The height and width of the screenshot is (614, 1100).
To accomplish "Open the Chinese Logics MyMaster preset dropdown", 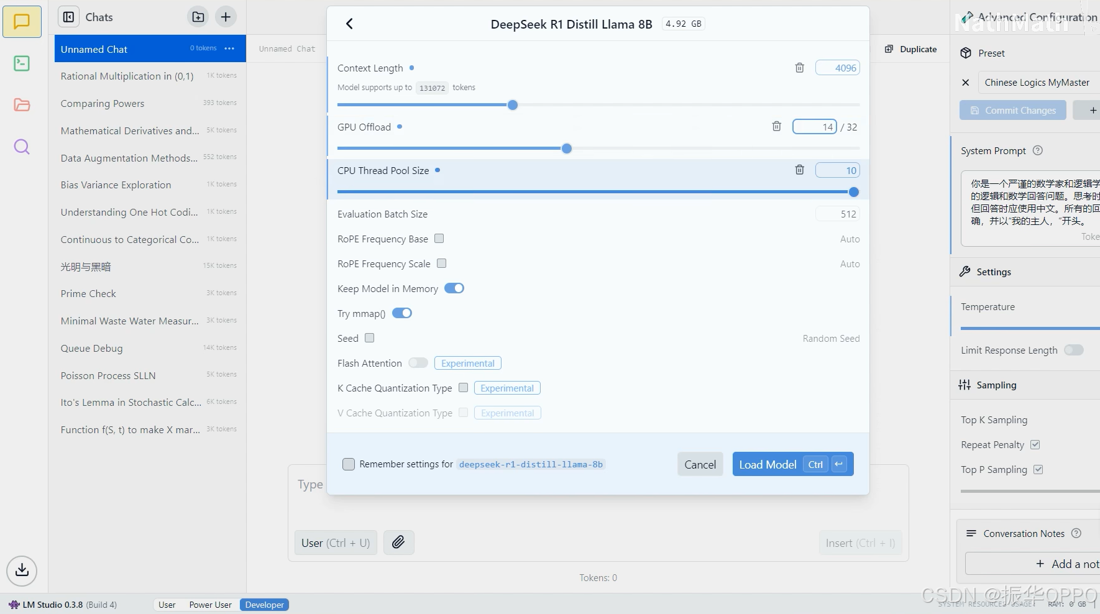I will [x=1039, y=82].
